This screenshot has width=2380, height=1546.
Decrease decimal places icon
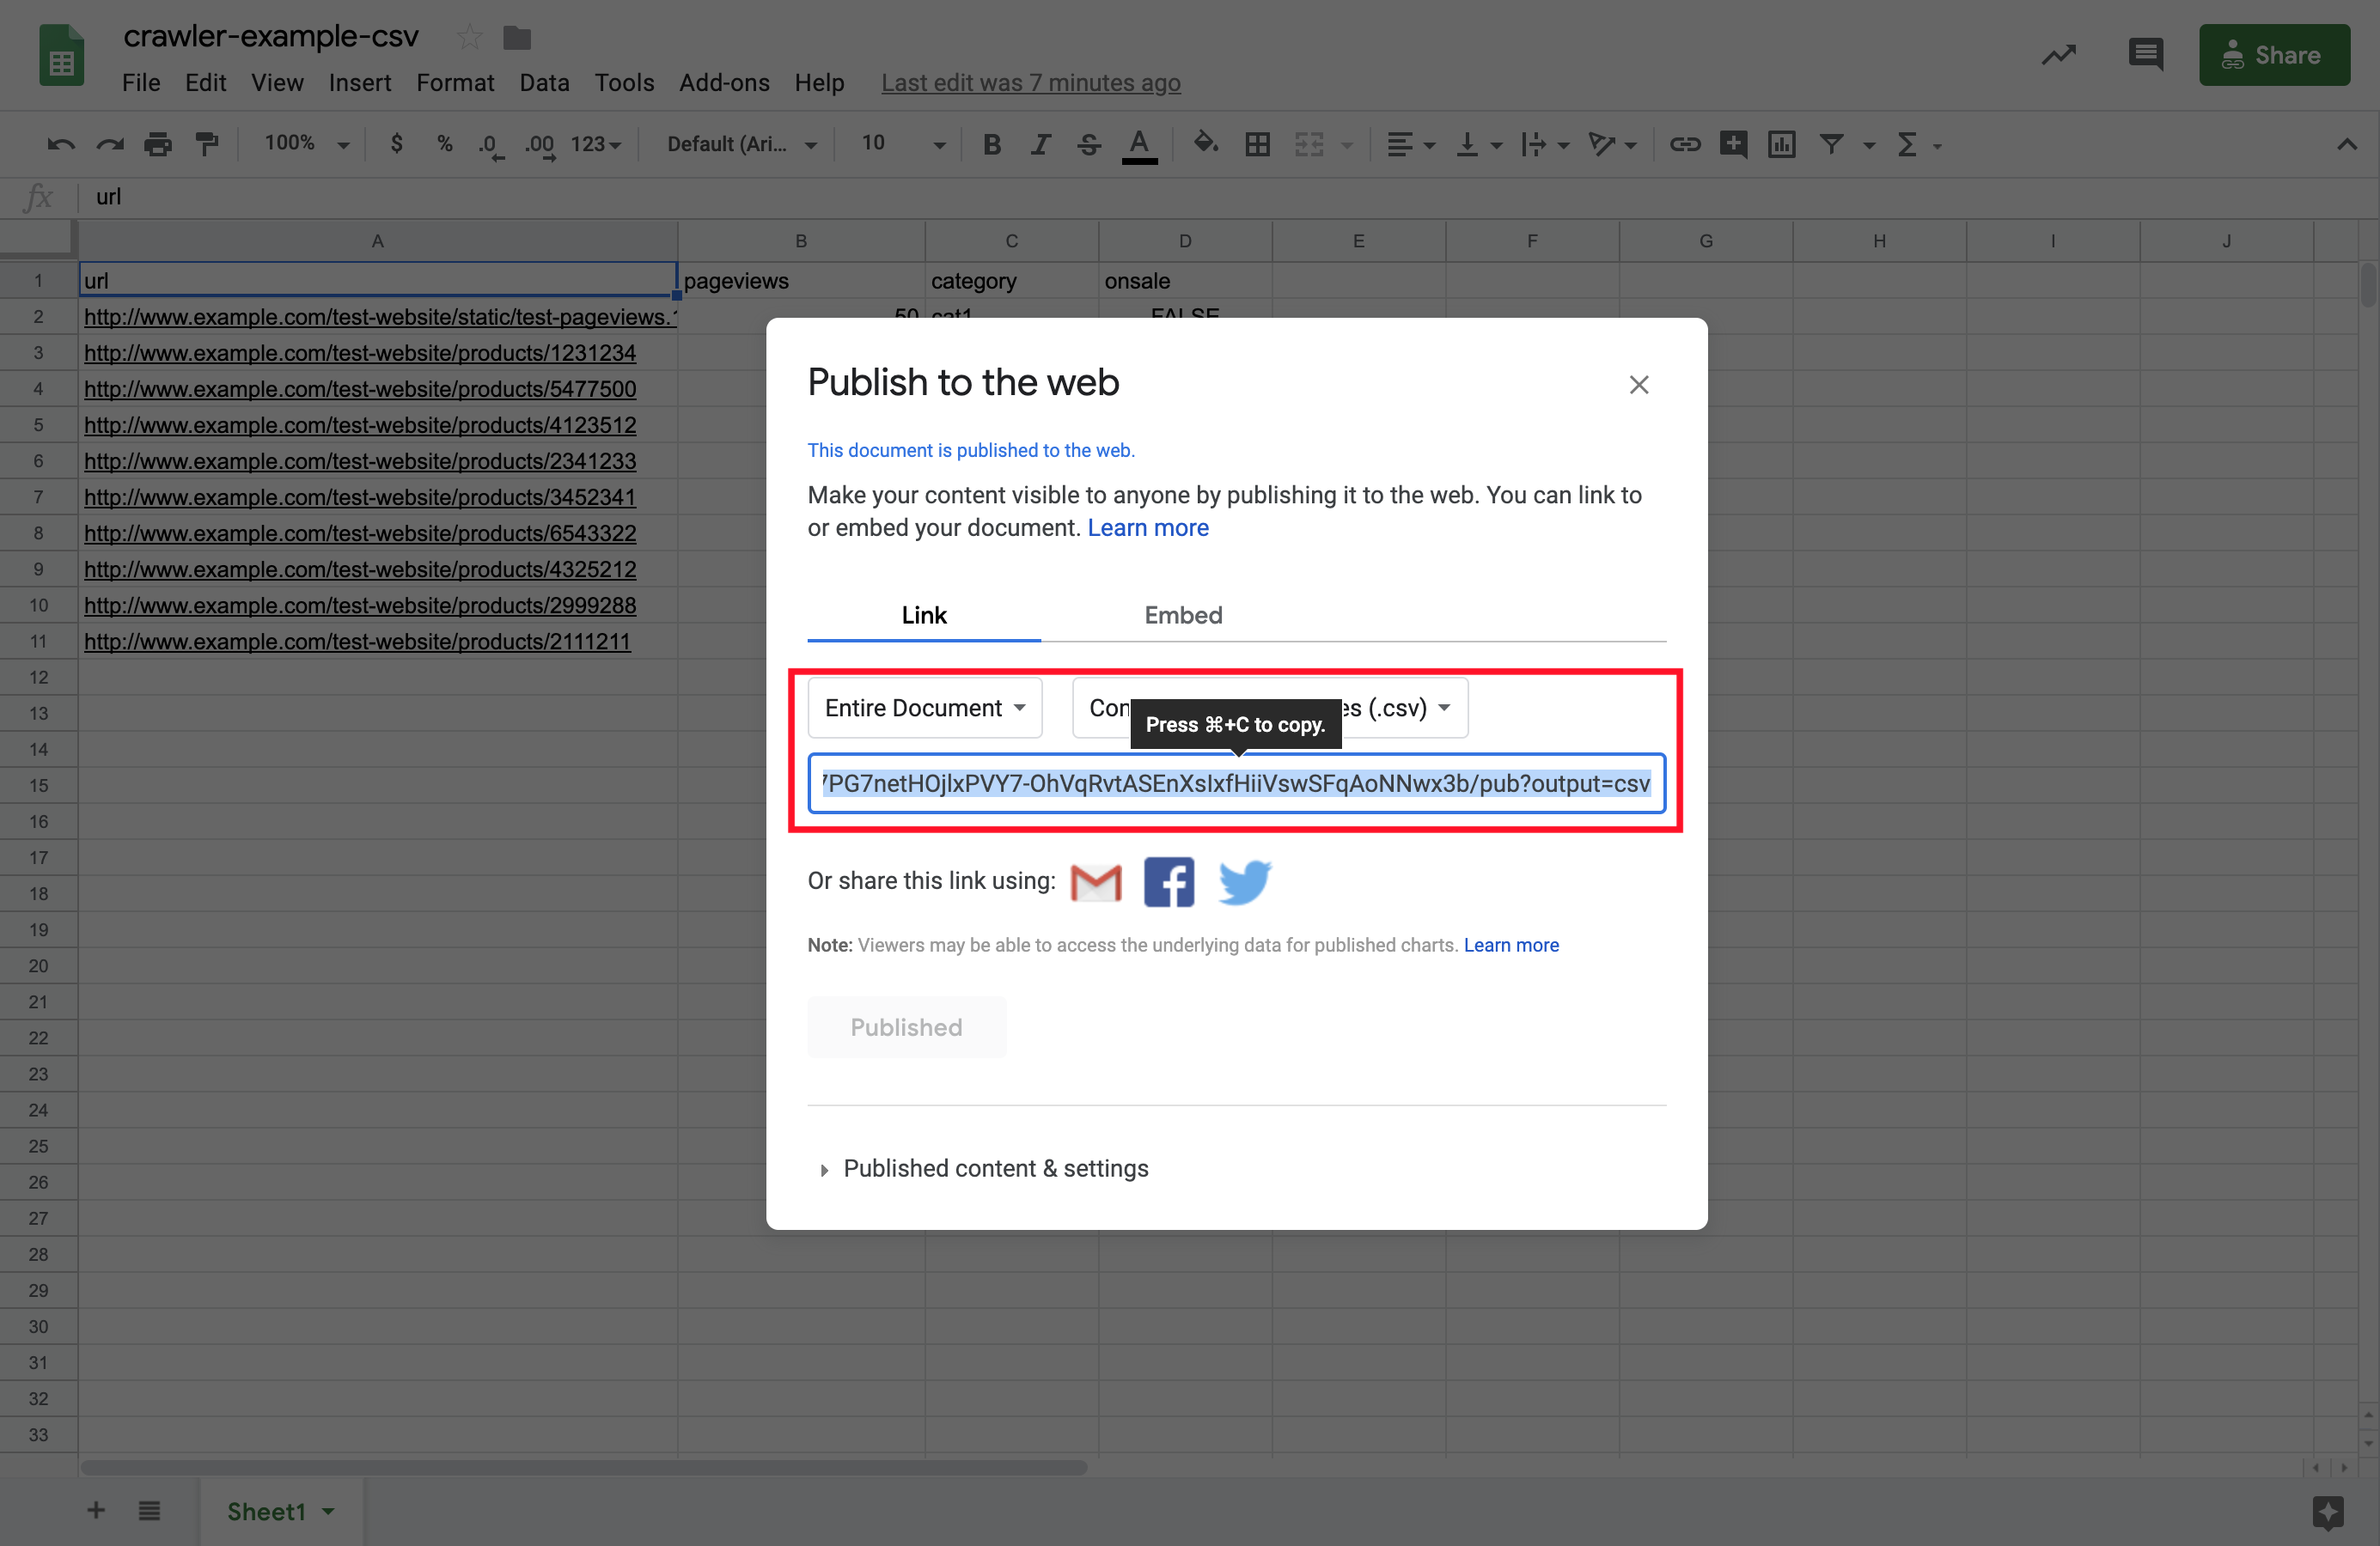coord(490,145)
